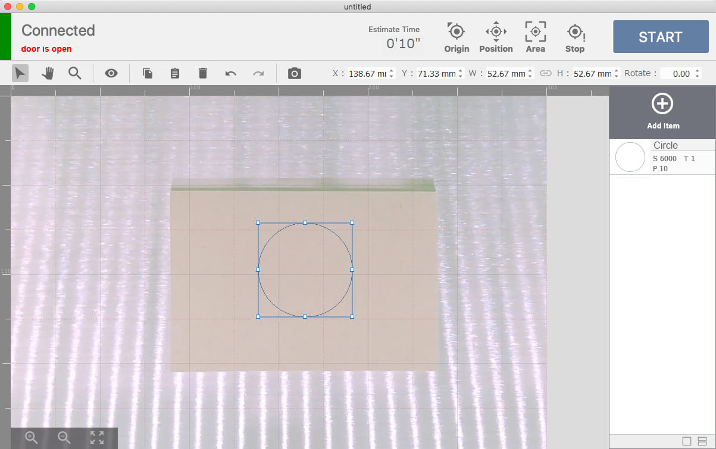Click the Stop laser button
The image size is (716, 449).
[575, 37]
